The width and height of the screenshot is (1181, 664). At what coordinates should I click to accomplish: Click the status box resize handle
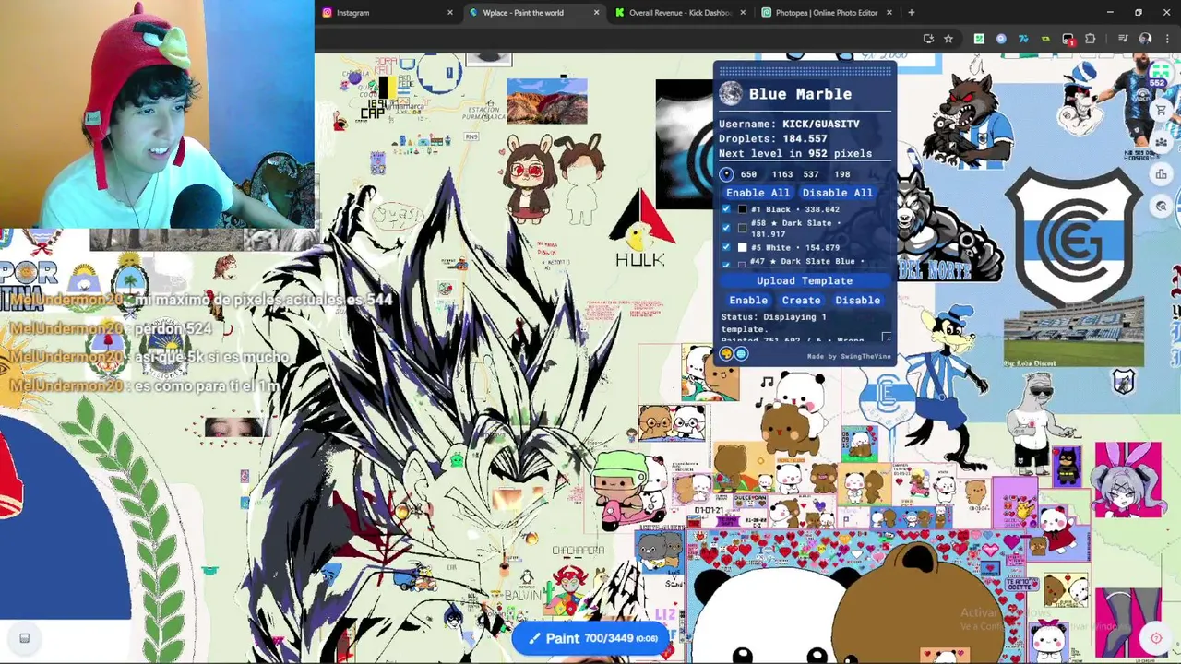coord(887,338)
